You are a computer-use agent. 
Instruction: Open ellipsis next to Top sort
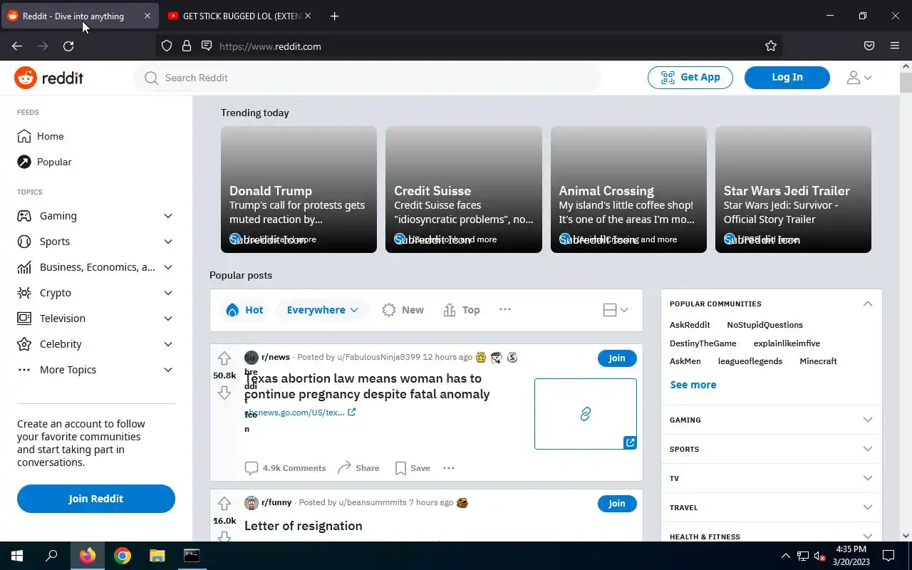pos(504,309)
